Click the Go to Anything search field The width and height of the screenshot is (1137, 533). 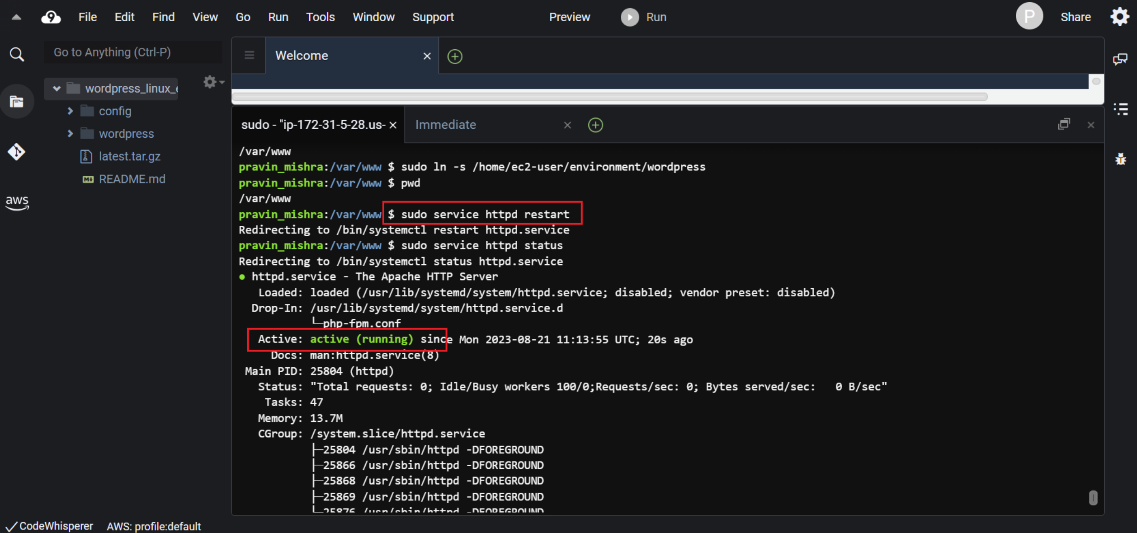(x=133, y=52)
